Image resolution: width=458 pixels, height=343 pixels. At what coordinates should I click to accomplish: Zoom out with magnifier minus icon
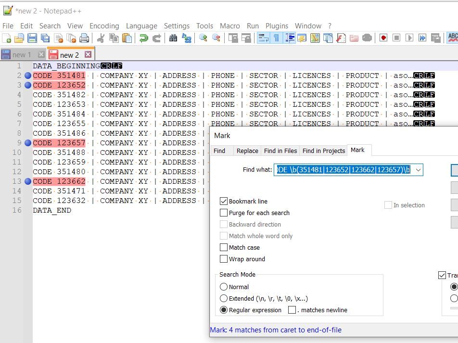tap(216, 38)
